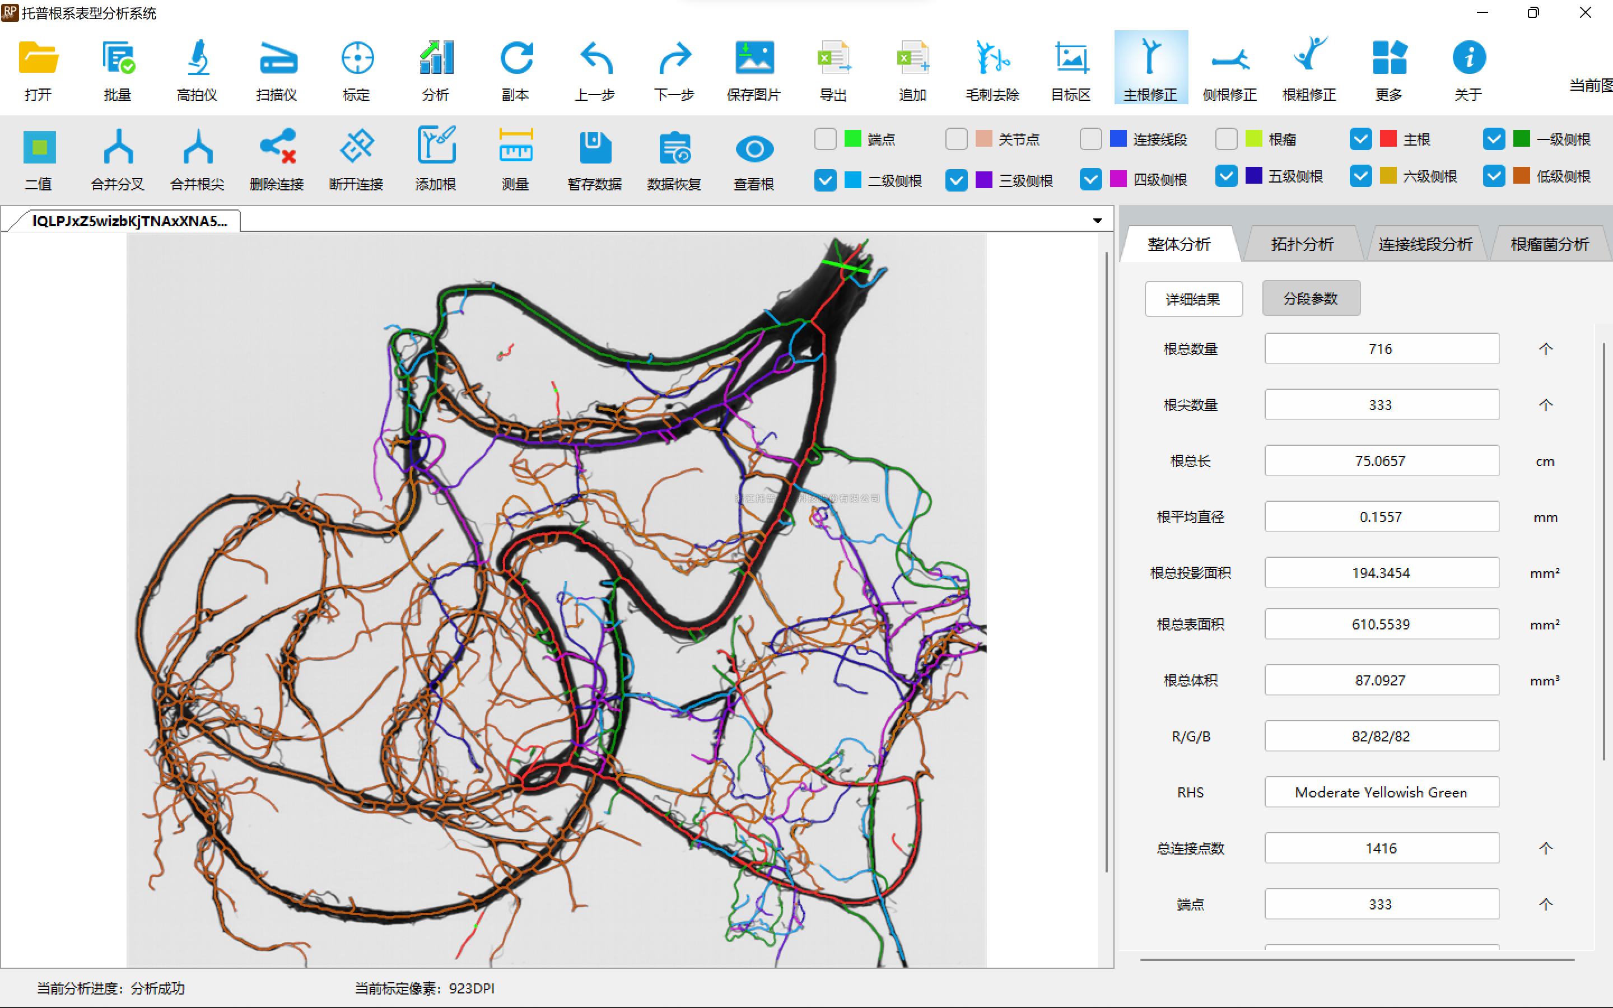The height and width of the screenshot is (1008, 1613).
Task: Open the 根瘤菌分析 tab
Action: pyautogui.click(x=1549, y=244)
